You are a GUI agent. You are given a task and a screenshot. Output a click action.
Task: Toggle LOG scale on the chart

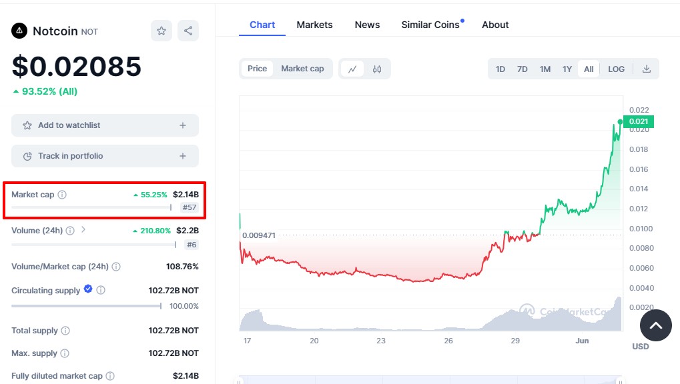[616, 69]
